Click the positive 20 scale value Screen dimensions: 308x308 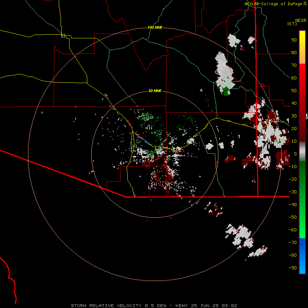(294, 129)
